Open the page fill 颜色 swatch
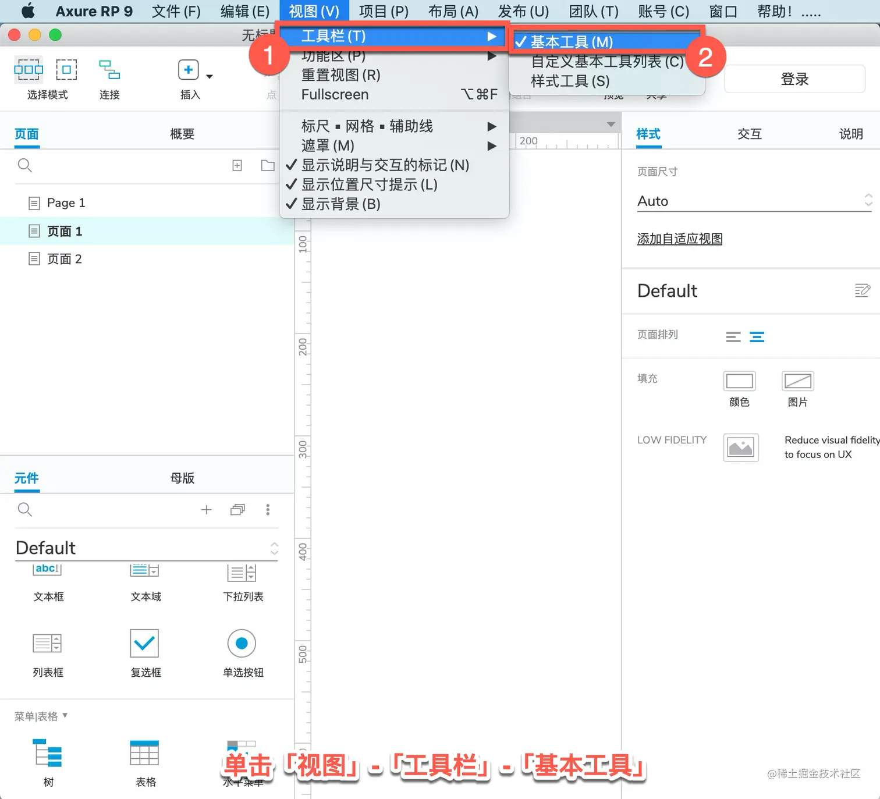Image resolution: width=880 pixels, height=799 pixels. (x=740, y=381)
